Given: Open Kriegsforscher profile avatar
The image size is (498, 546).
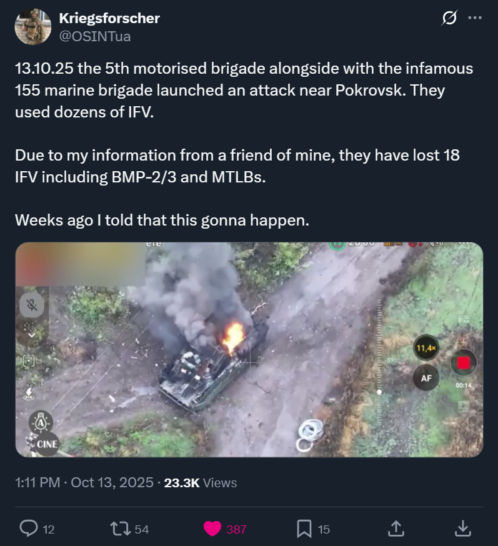Looking at the screenshot, I should [x=33, y=27].
